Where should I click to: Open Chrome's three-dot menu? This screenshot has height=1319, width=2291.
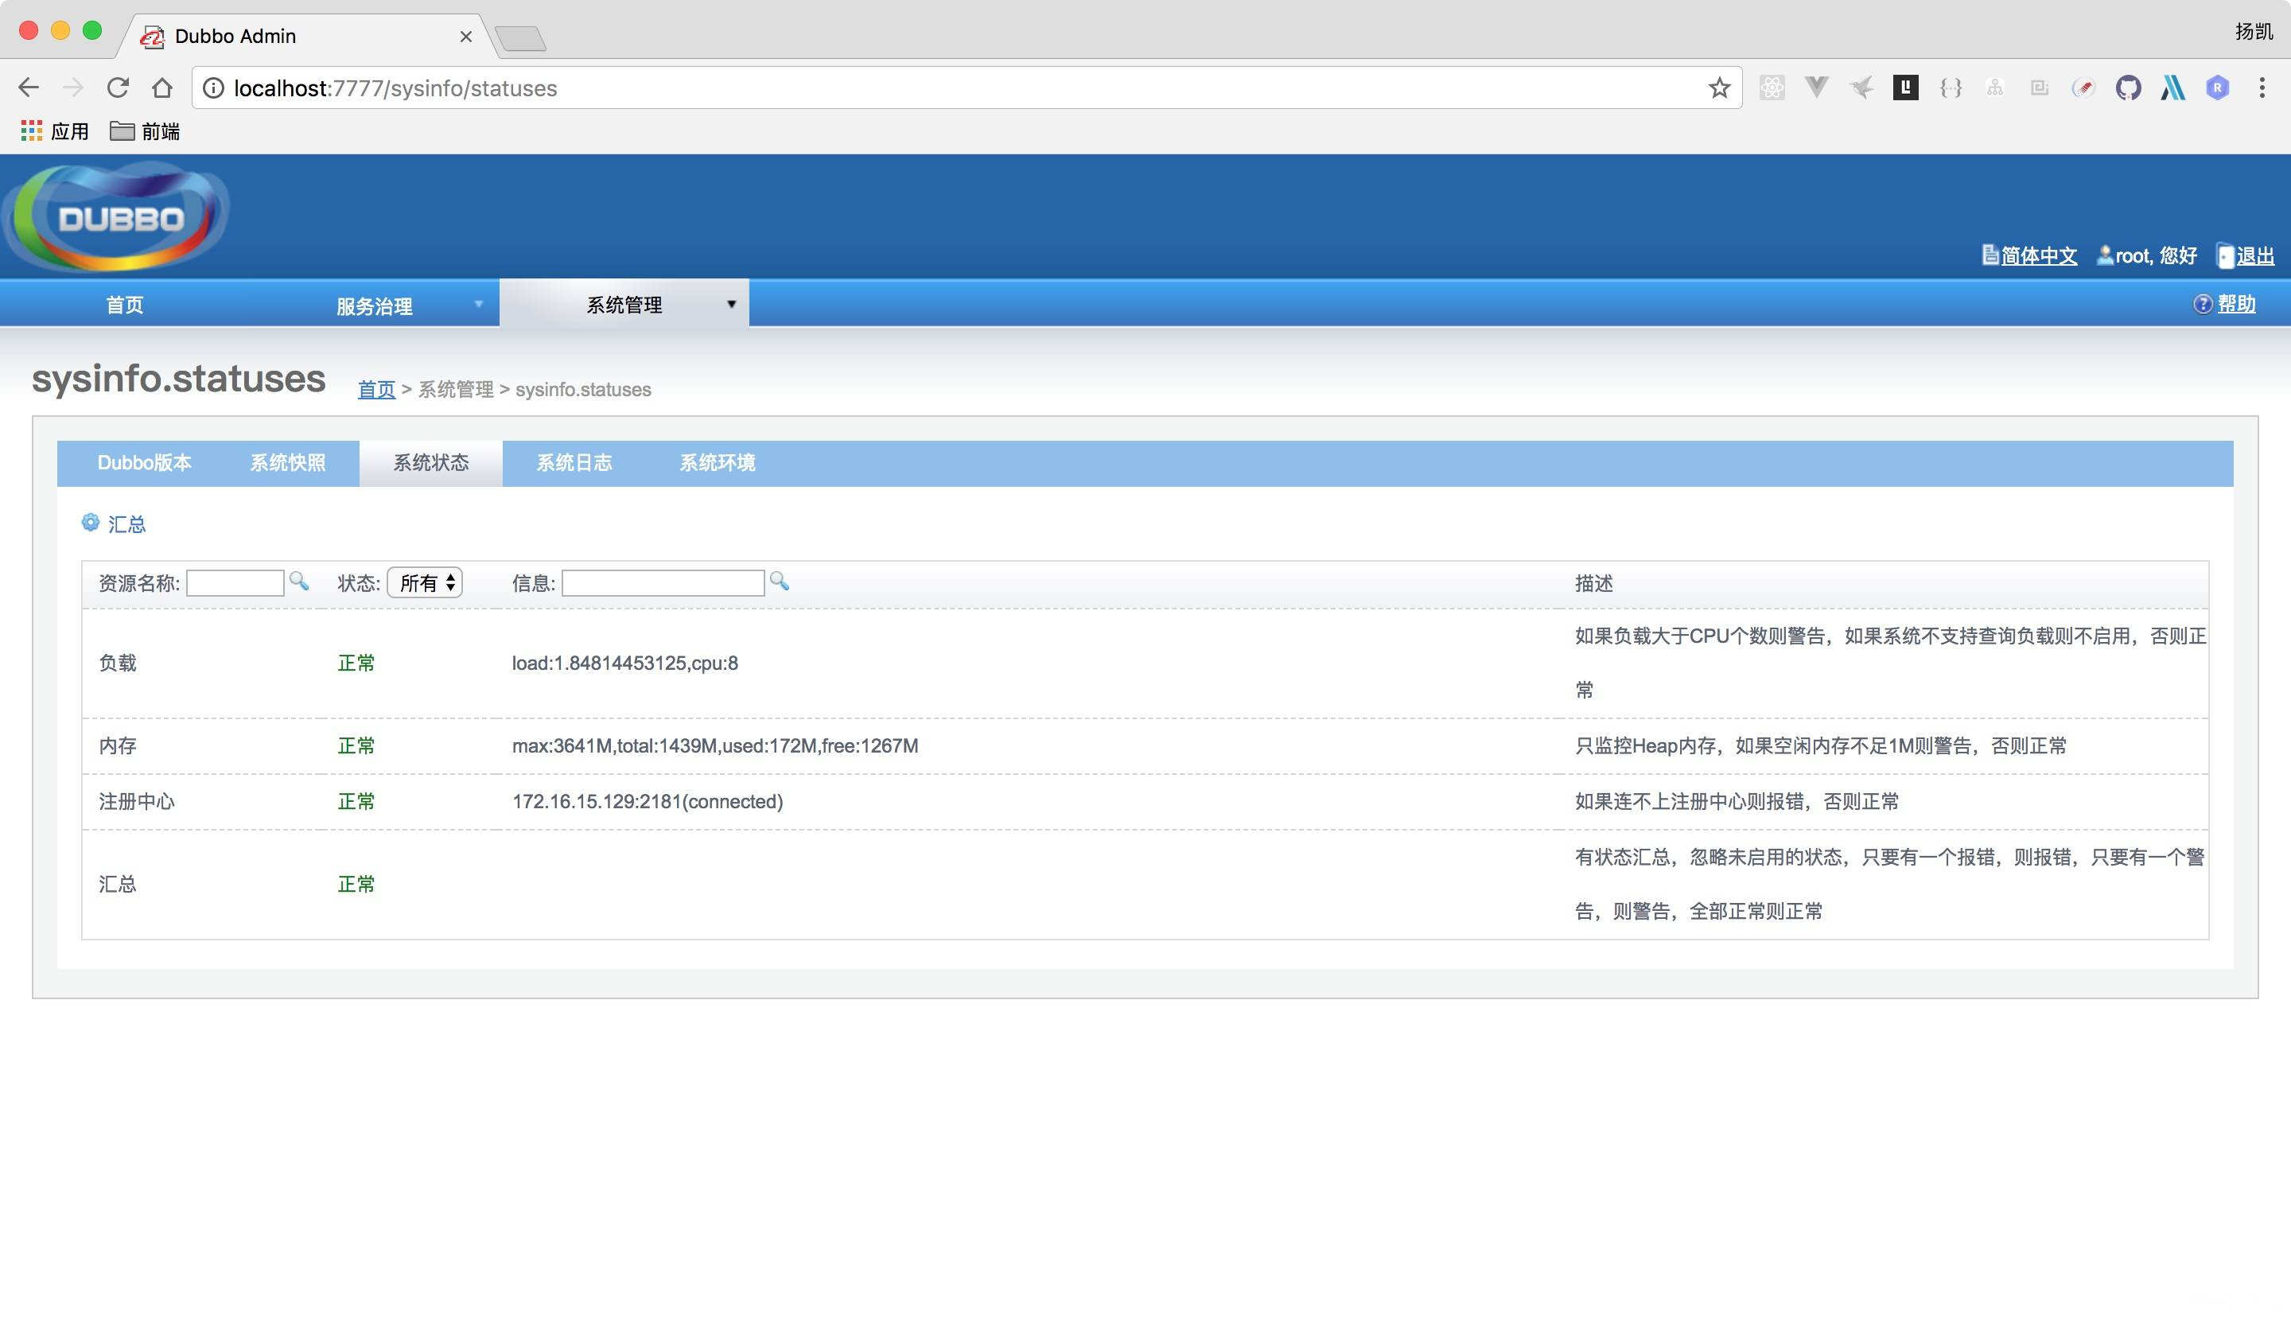[x=2261, y=88]
